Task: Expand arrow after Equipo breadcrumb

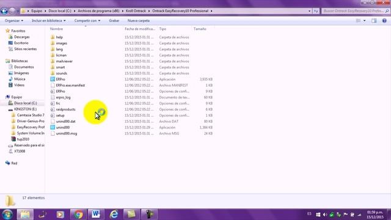Action: (45, 11)
